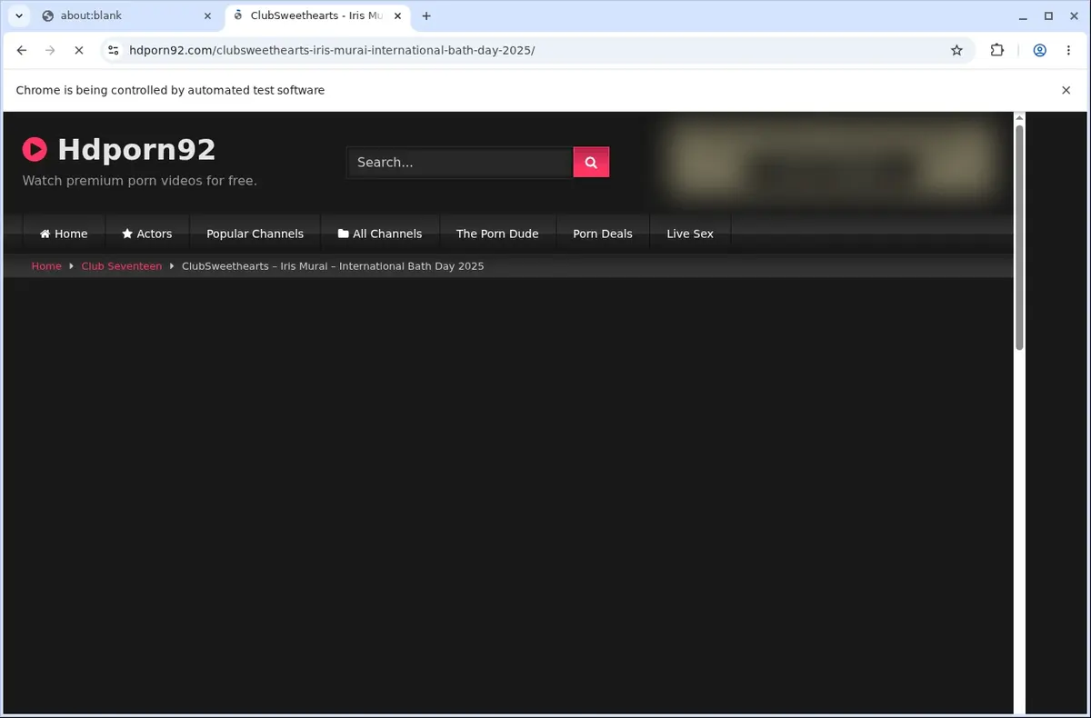The width and height of the screenshot is (1091, 718).
Task: Click the Home breadcrumb link
Action: [x=46, y=266]
